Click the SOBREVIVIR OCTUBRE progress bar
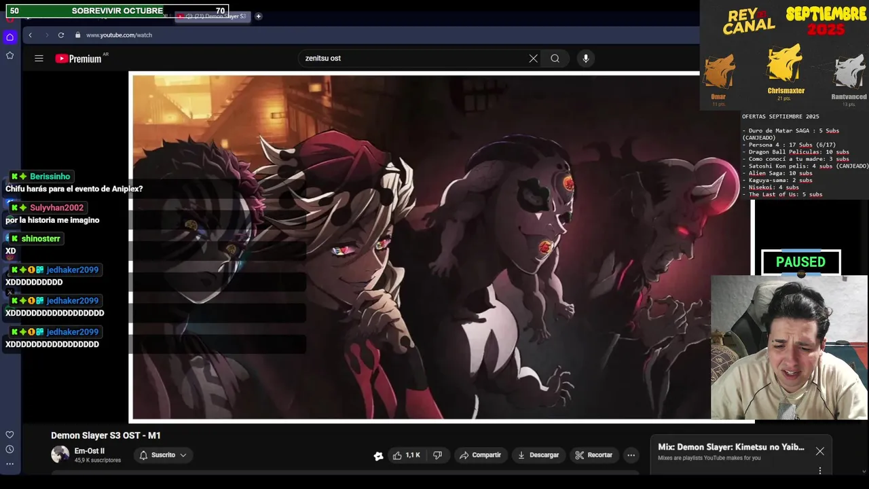Screen dimensions: 869x489 point(117,11)
